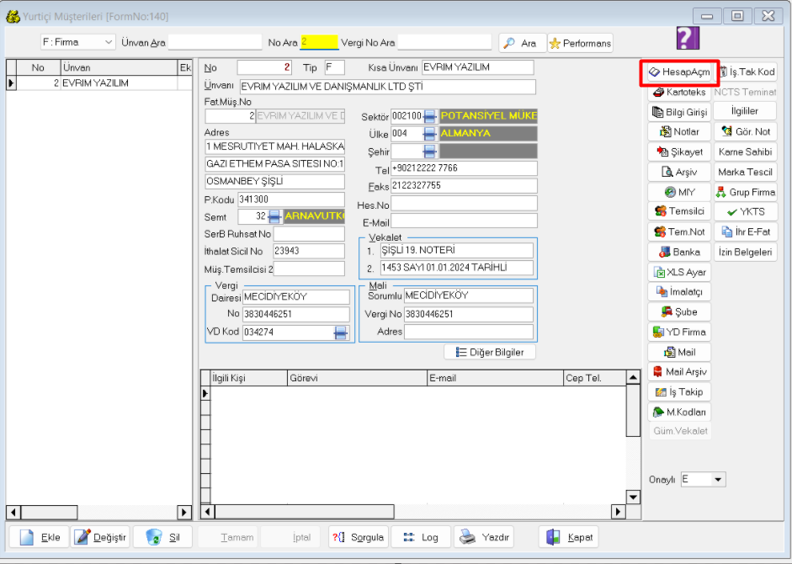Screen dimensions: 792x564
Task: Open the Şube branch button
Action: coord(679,312)
